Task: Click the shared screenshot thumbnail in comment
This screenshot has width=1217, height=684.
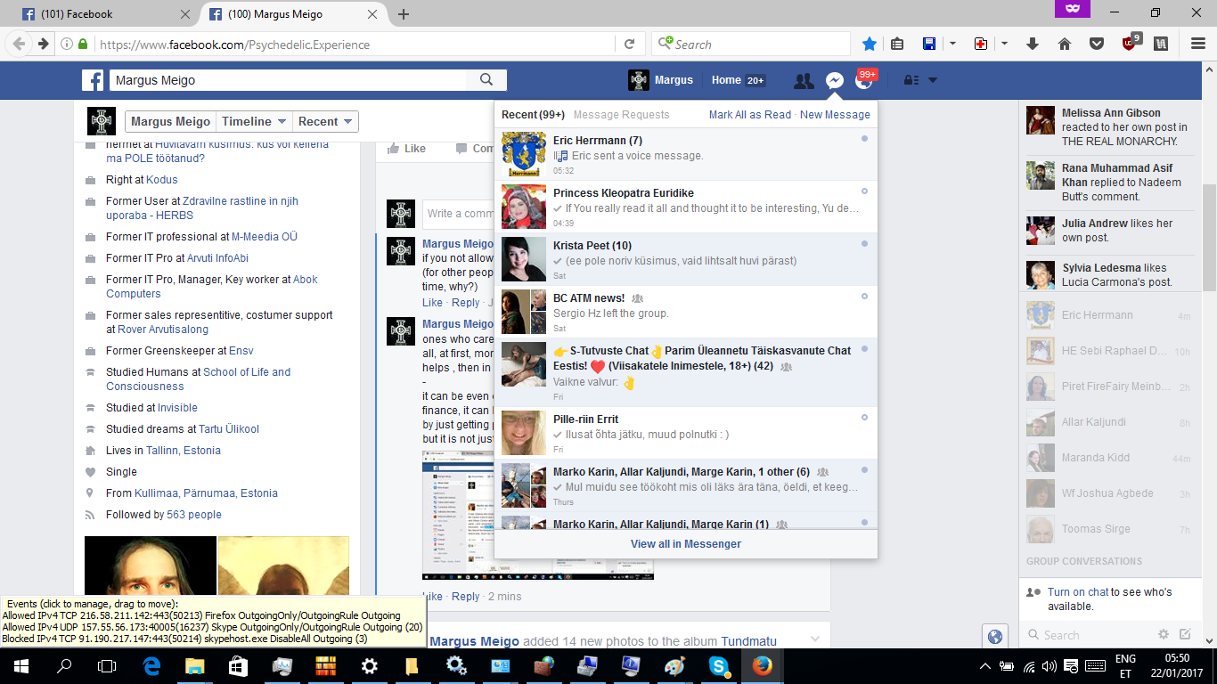Action: (x=538, y=515)
